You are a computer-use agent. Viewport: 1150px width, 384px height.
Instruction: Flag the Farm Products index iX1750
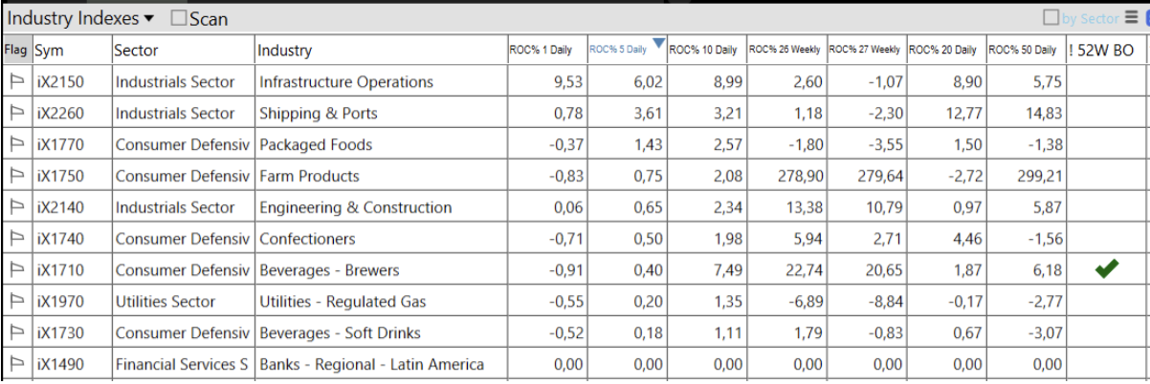pyautogui.click(x=16, y=177)
